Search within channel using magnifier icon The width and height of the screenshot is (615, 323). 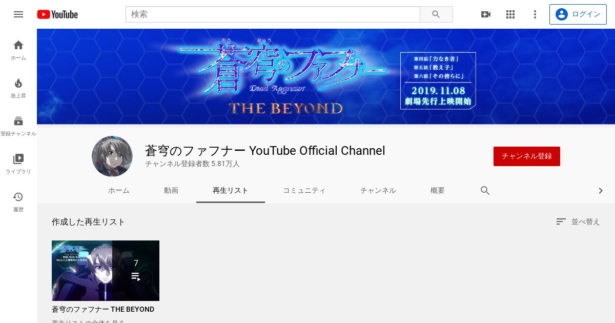485,191
